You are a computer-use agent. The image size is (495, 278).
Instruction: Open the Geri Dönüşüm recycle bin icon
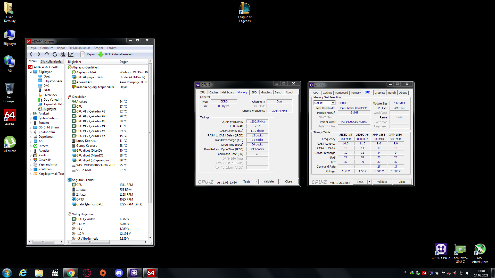(x=10, y=93)
